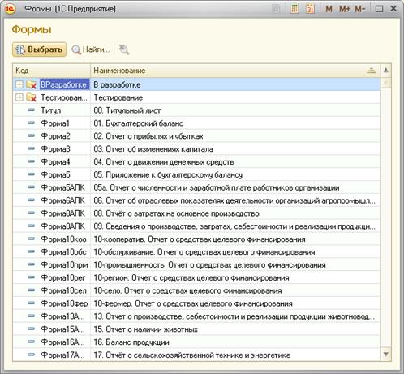Click the scrollbar up arrow
Image resolution: width=404 pixels, height=374 pixels.
[386, 71]
